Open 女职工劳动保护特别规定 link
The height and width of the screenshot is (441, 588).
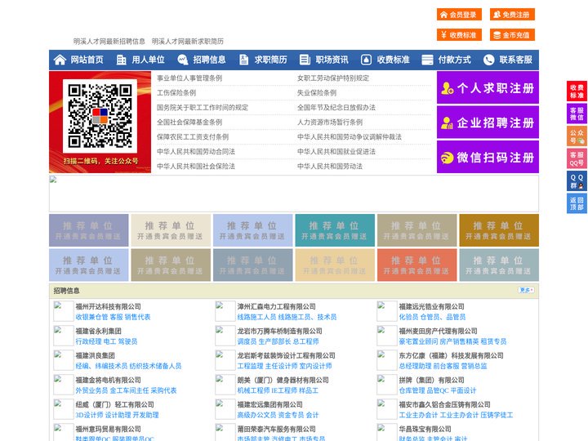pyautogui.click(x=333, y=78)
